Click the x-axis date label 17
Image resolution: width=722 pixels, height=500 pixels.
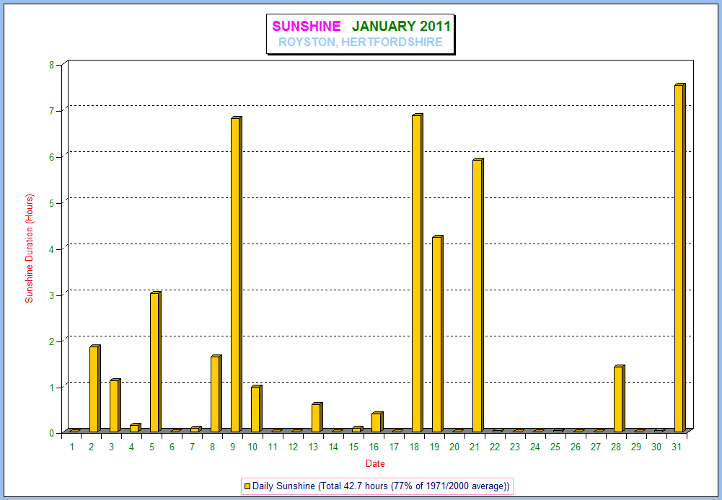click(x=394, y=447)
